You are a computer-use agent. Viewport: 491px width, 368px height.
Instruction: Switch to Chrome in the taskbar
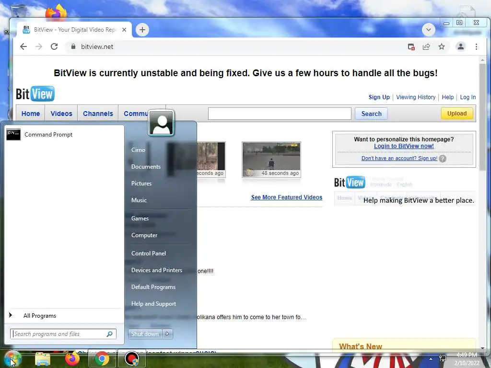(102, 358)
